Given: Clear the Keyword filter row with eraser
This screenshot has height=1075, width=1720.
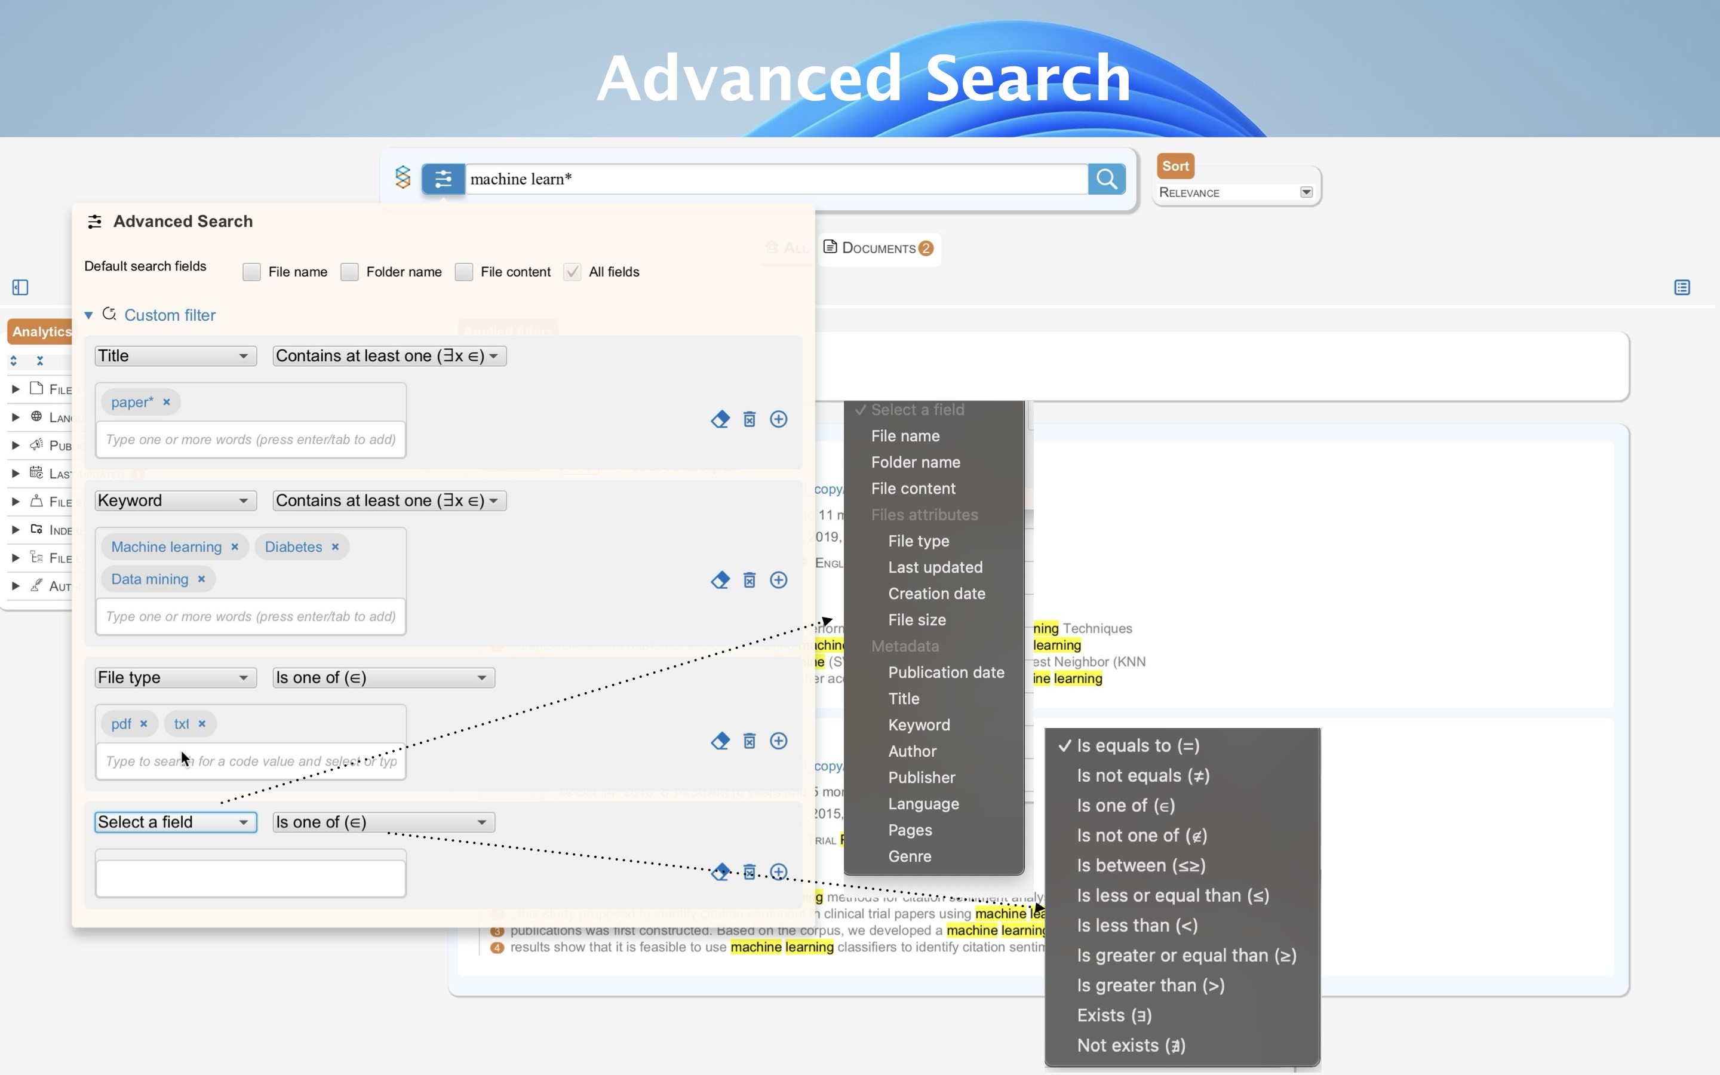Looking at the screenshot, I should pos(720,580).
